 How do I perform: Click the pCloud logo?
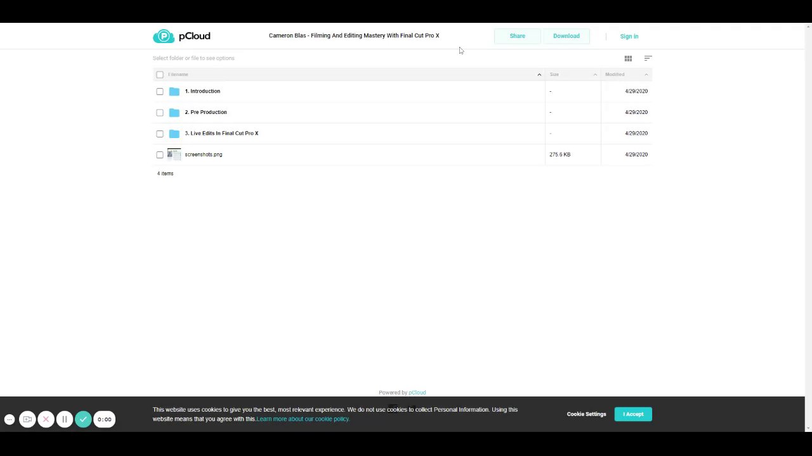point(181,36)
